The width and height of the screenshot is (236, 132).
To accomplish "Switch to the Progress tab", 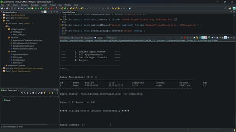I will pyautogui.click(x=111, y=38).
